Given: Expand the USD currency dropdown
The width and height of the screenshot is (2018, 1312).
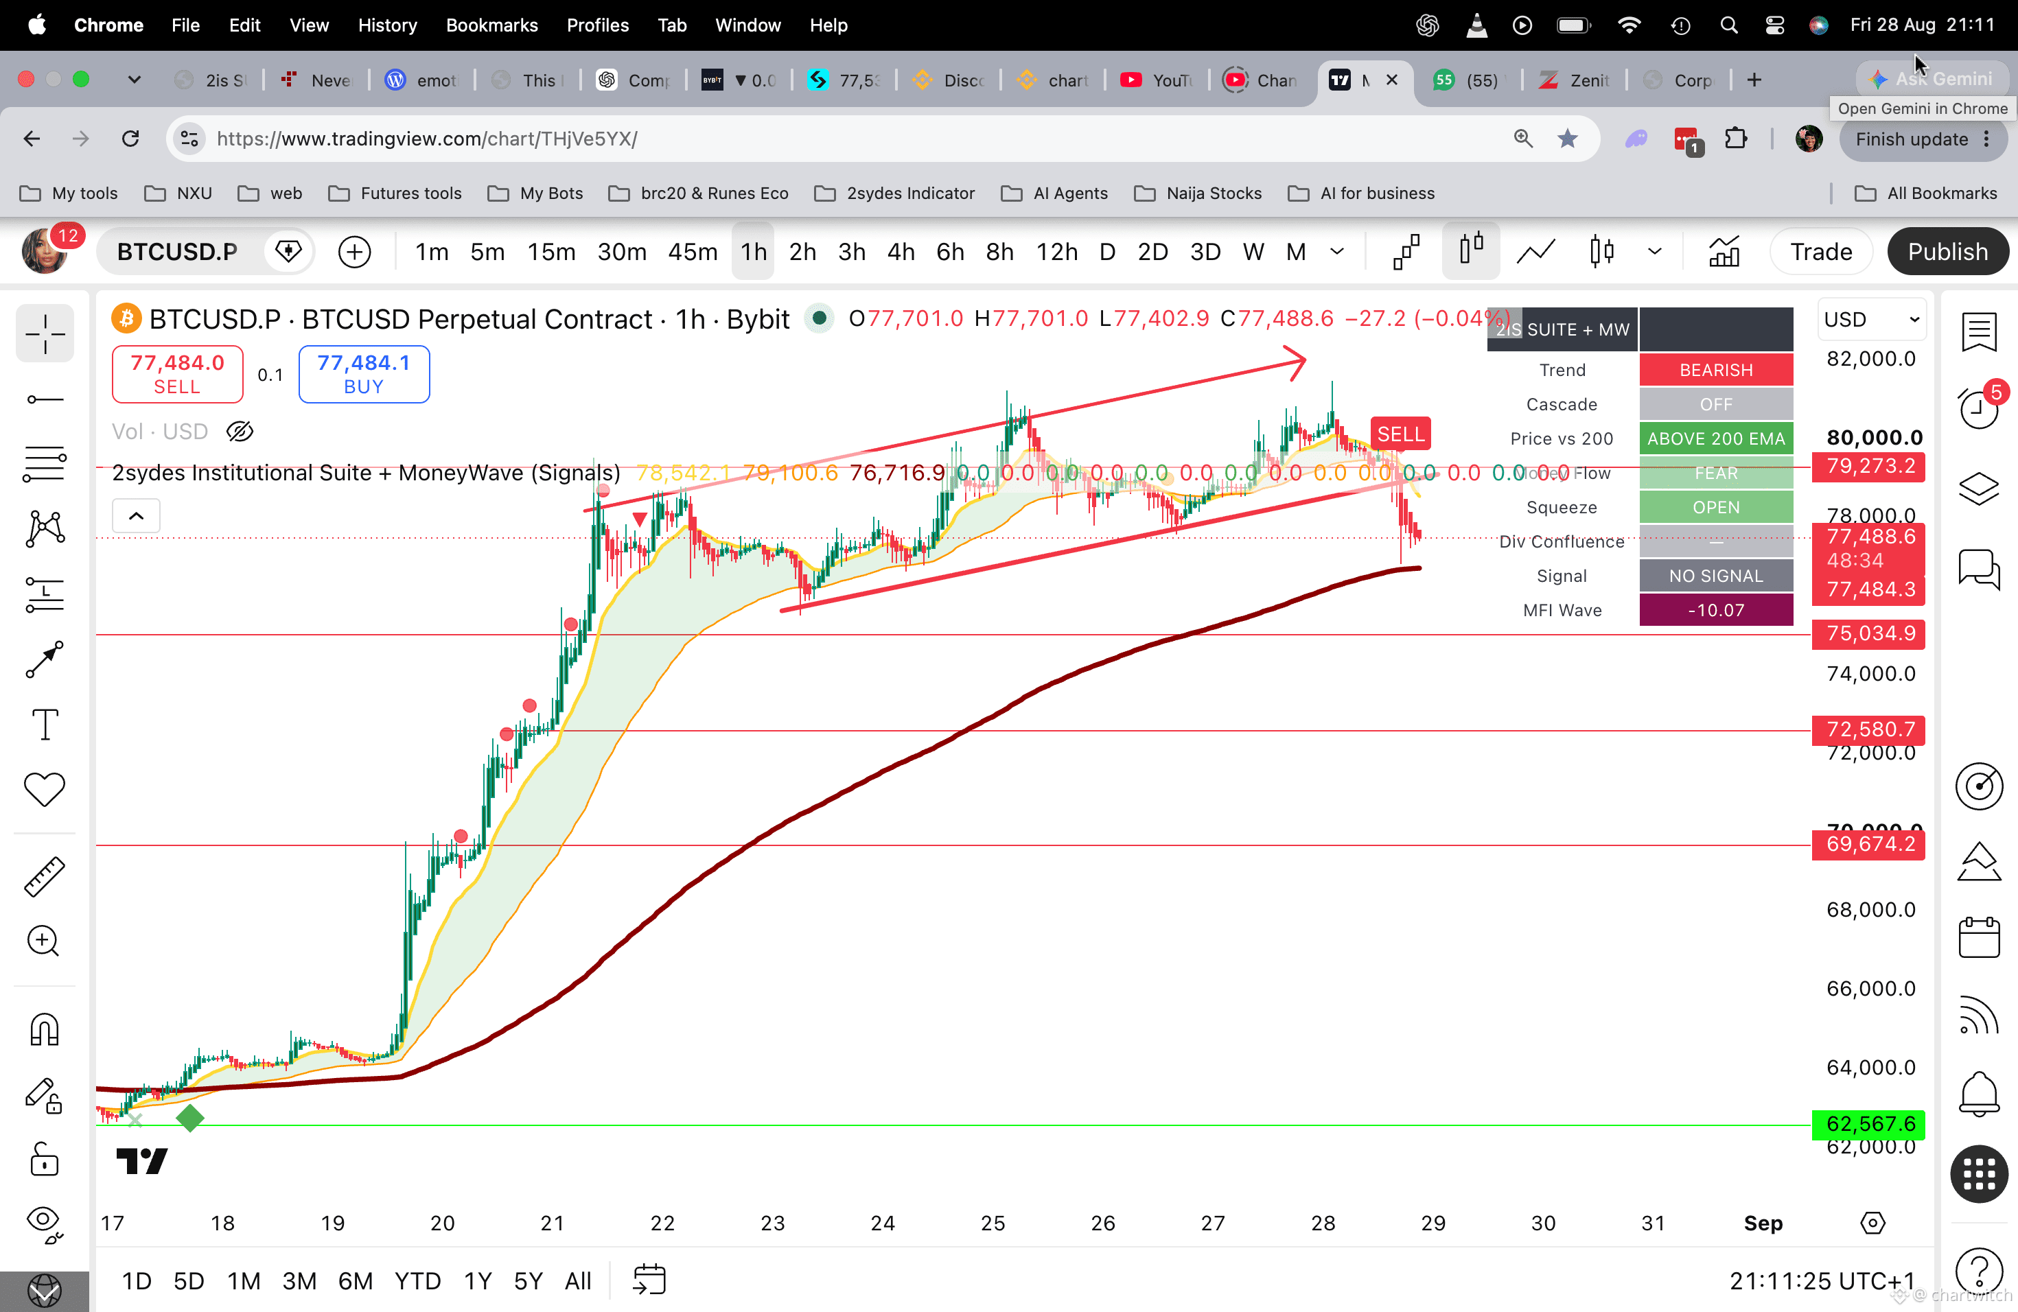Looking at the screenshot, I should coord(1871,320).
